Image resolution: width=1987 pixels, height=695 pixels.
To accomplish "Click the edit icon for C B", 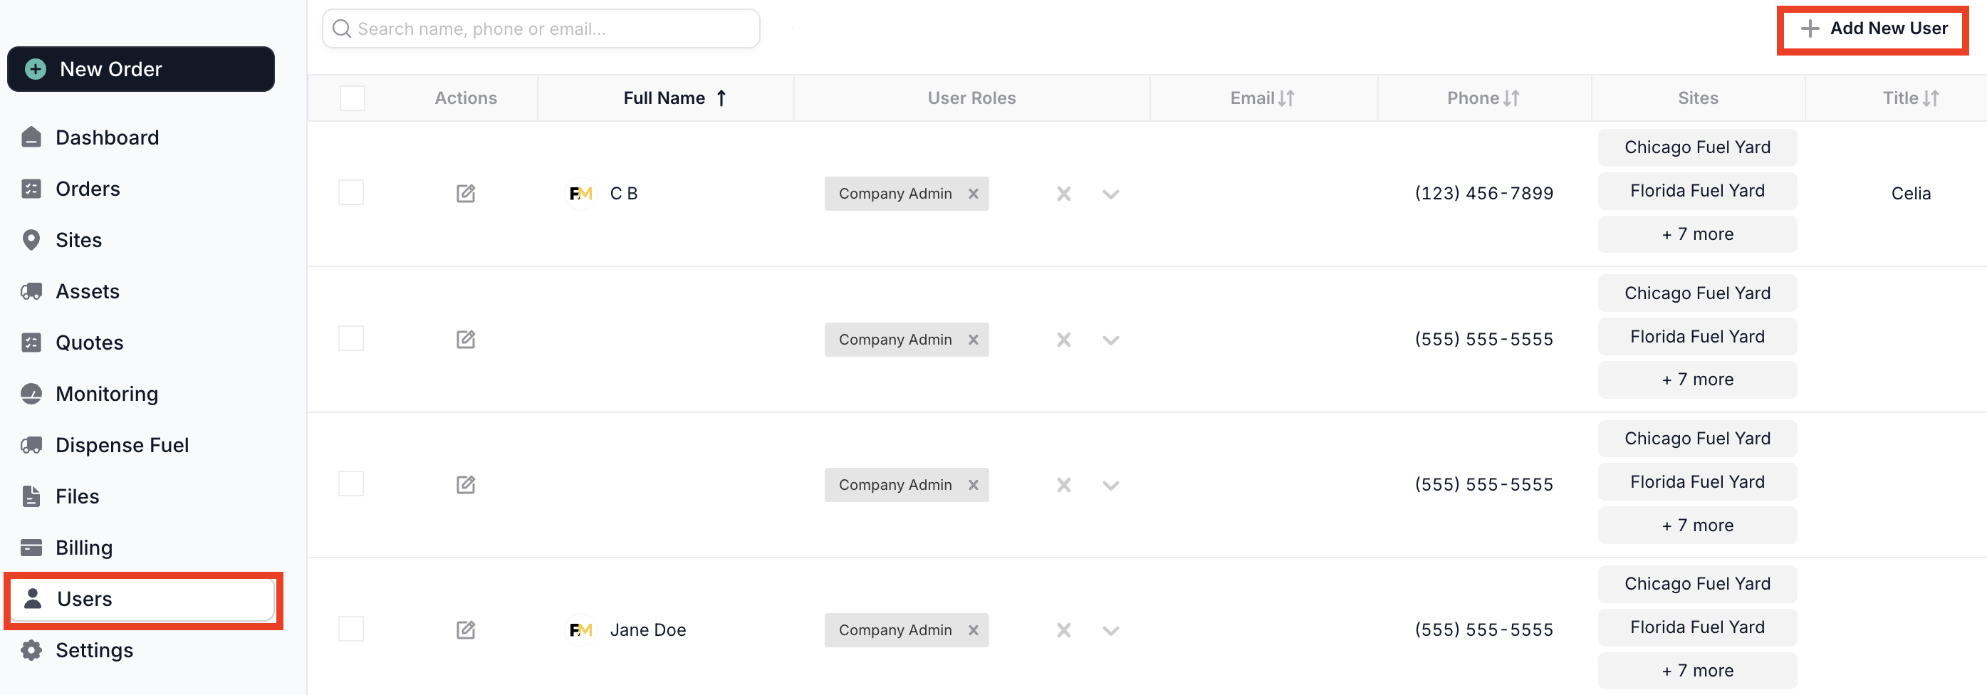I will tap(465, 193).
